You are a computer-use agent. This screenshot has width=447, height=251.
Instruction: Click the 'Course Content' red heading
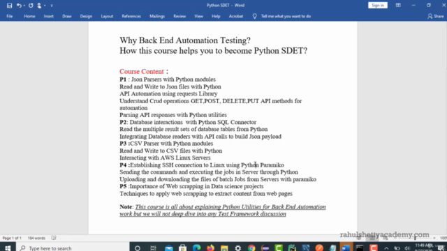(142, 71)
